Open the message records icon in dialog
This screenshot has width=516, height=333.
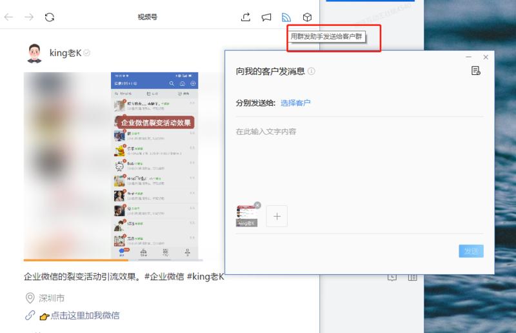pos(476,70)
